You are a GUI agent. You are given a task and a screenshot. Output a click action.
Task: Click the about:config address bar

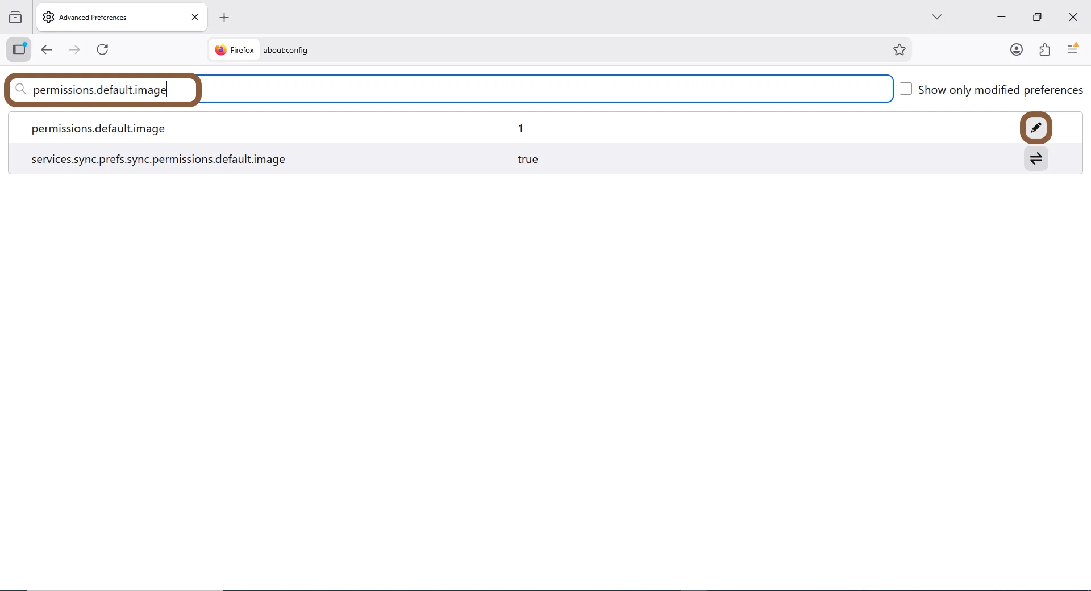(x=568, y=50)
